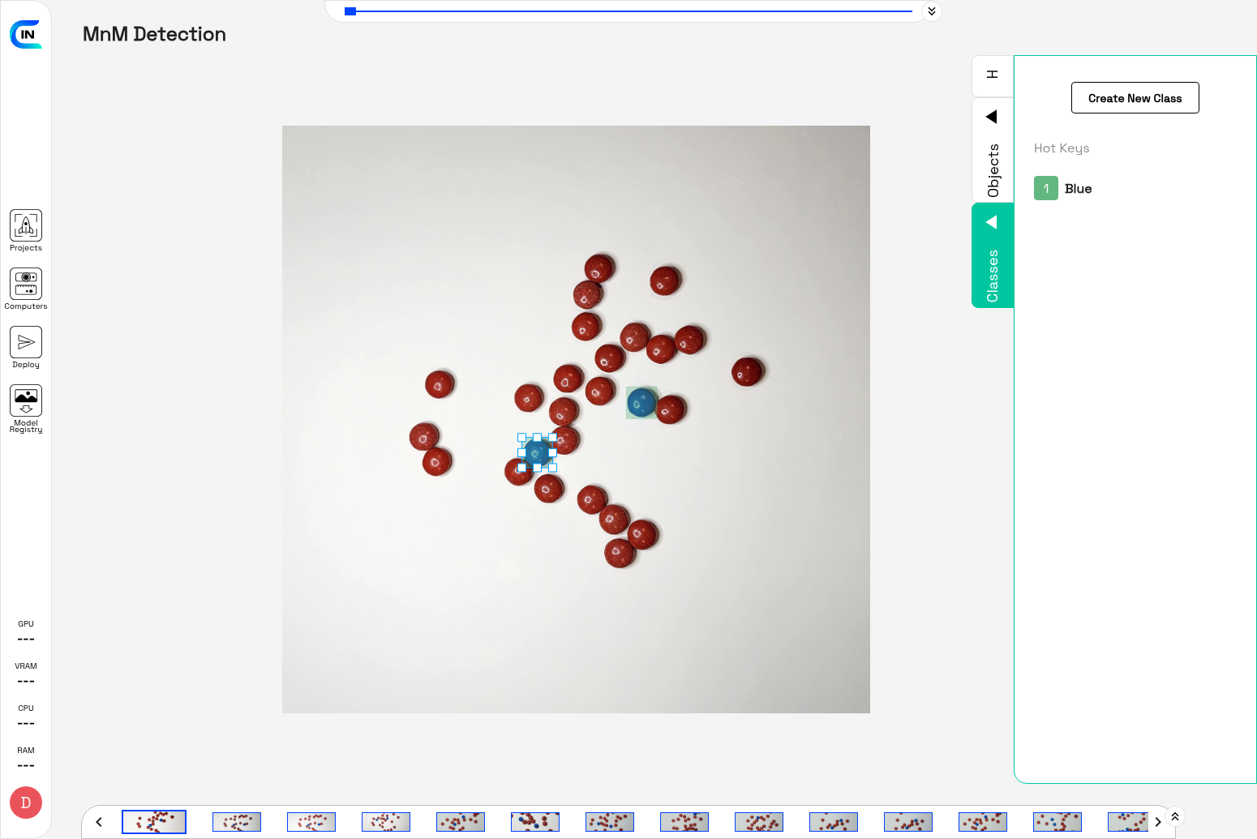Screen dimensions: 1257x839
Task: Open the Model Registry icon
Action: [26, 401]
